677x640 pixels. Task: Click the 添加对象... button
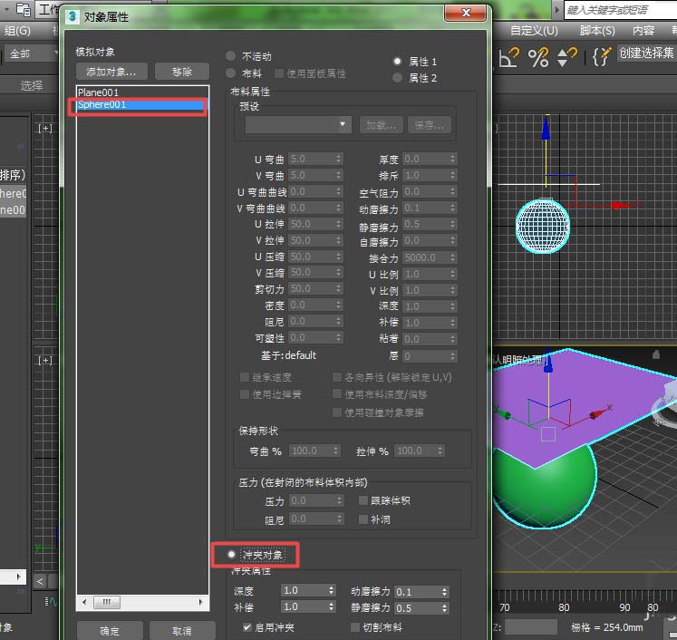click(111, 72)
